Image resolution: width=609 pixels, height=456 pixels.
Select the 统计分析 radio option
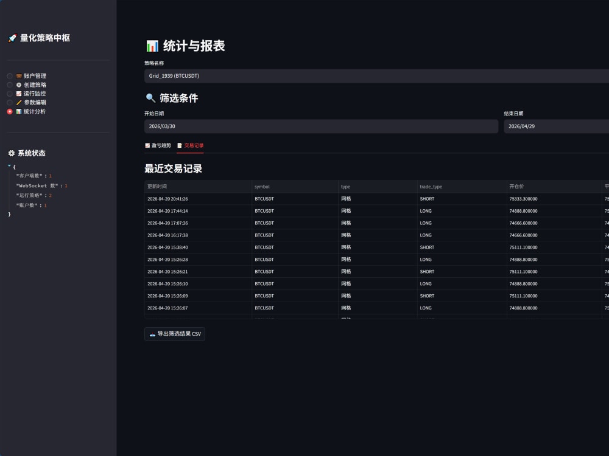pyautogui.click(x=26, y=111)
